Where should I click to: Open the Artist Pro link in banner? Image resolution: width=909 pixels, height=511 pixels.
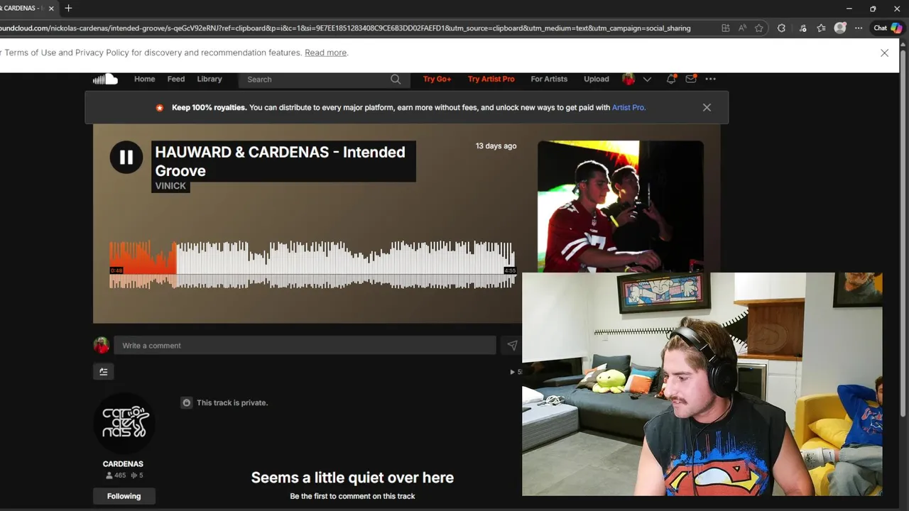[x=628, y=108]
